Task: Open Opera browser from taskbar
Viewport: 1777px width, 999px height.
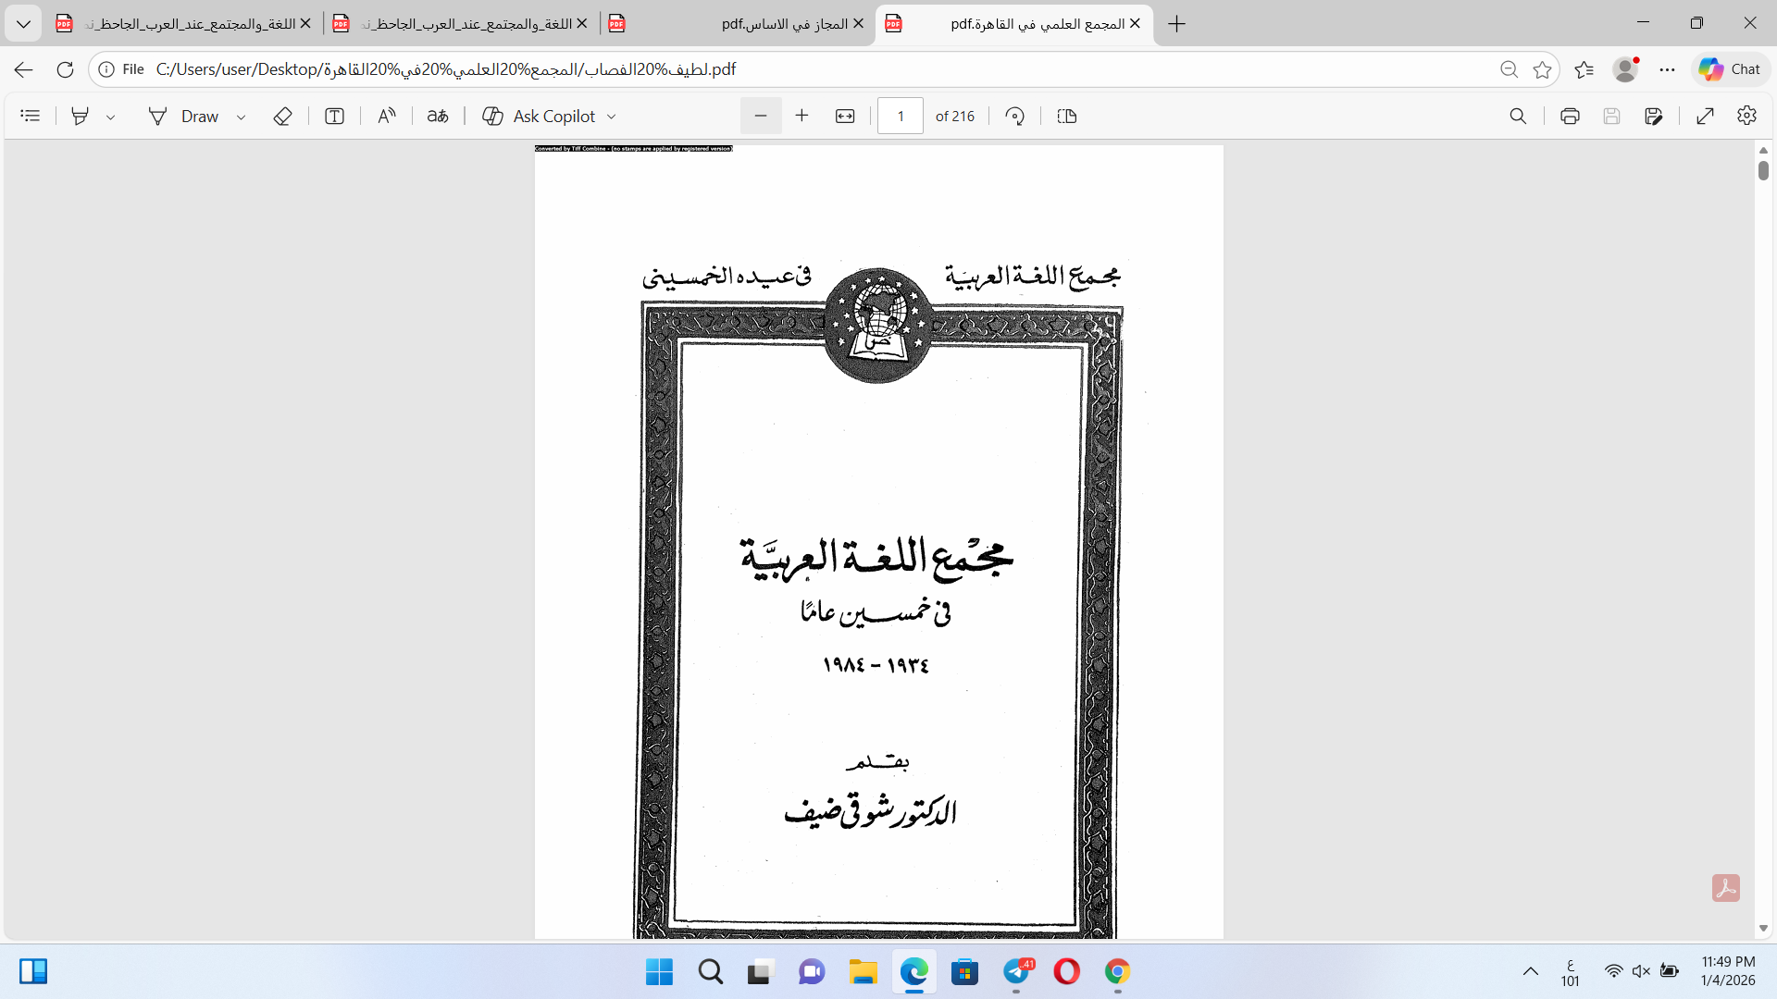Action: tap(1066, 972)
